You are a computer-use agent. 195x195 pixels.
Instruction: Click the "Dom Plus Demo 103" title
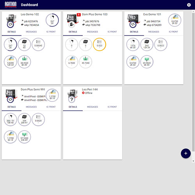[x=95, y=14]
